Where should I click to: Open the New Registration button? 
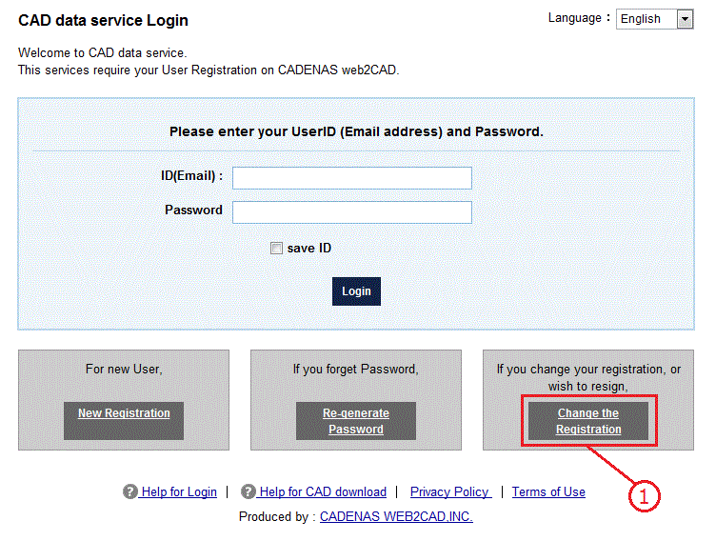pyautogui.click(x=124, y=414)
